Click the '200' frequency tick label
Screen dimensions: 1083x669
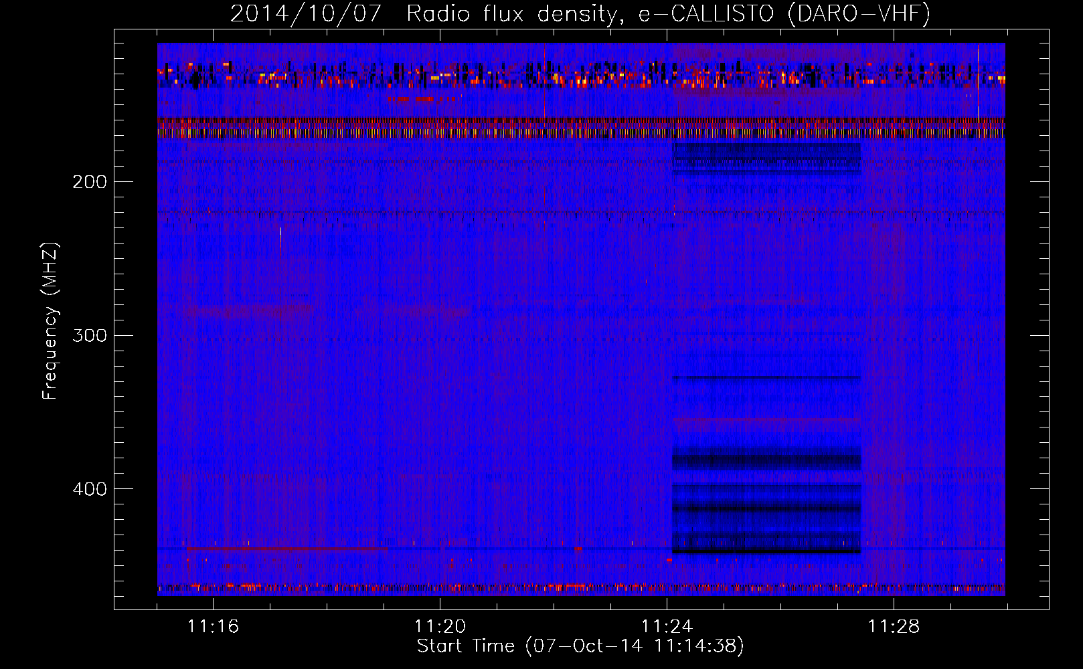click(90, 182)
